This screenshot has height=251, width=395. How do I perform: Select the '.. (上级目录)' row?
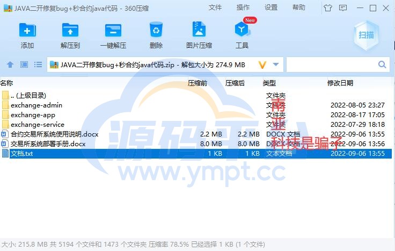pyautogui.click(x=196, y=95)
